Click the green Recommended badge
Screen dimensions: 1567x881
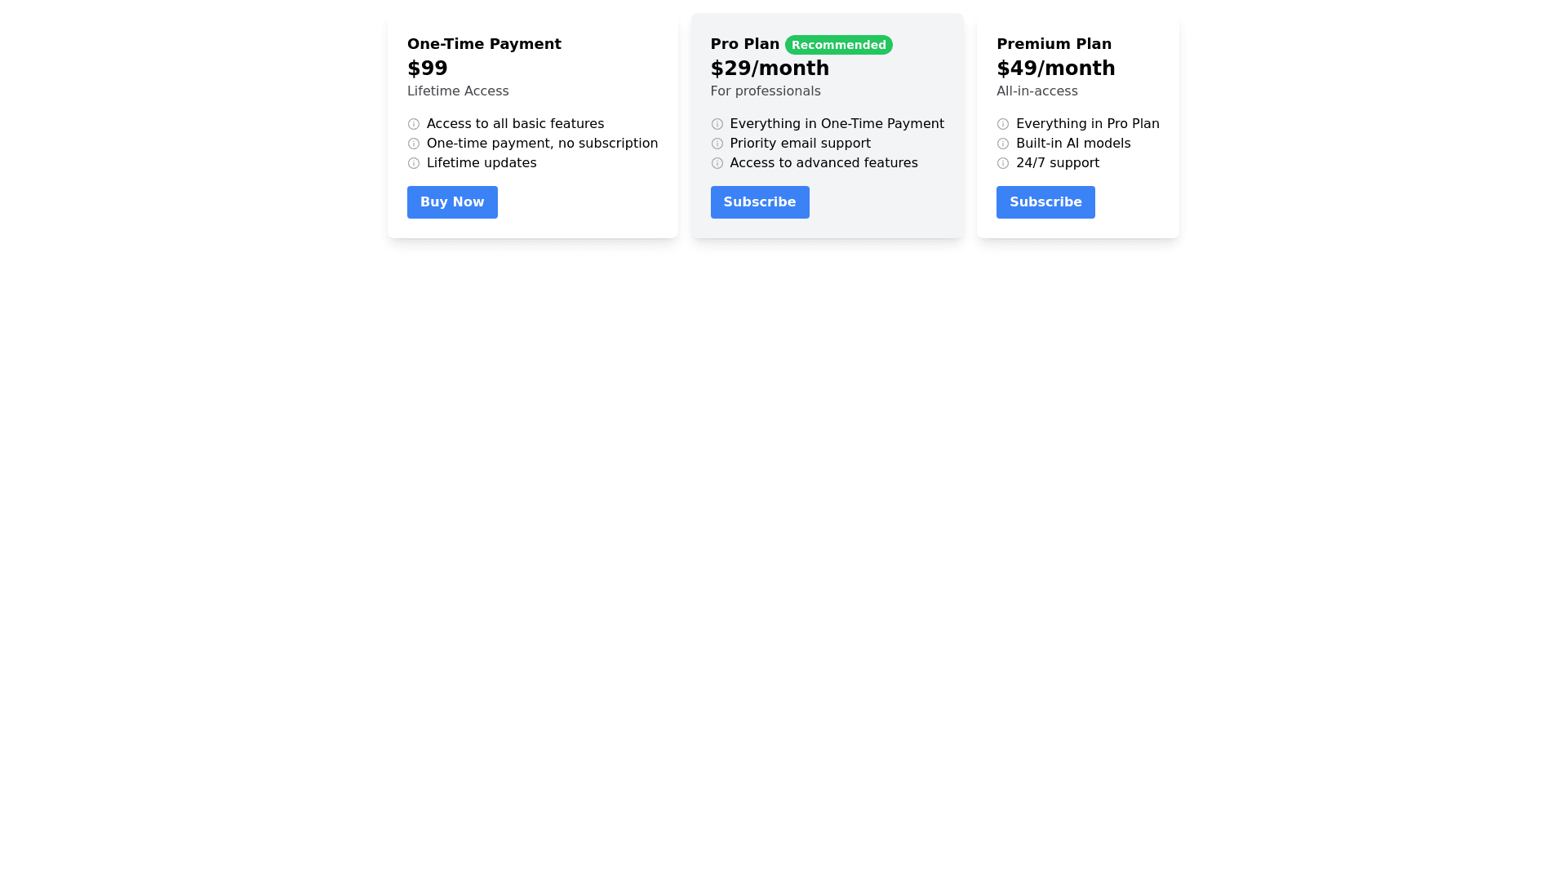[838, 45]
